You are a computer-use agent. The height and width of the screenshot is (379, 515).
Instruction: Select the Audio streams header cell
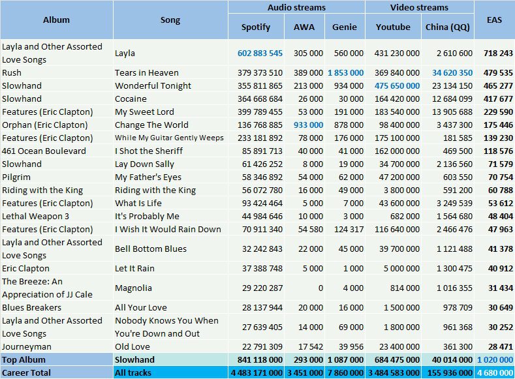tap(296, 7)
